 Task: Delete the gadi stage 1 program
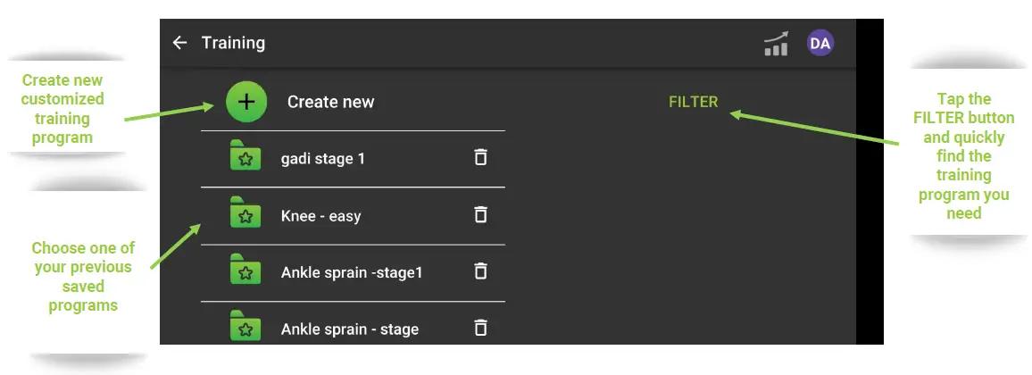pyautogui.click(x=480, y=158)
